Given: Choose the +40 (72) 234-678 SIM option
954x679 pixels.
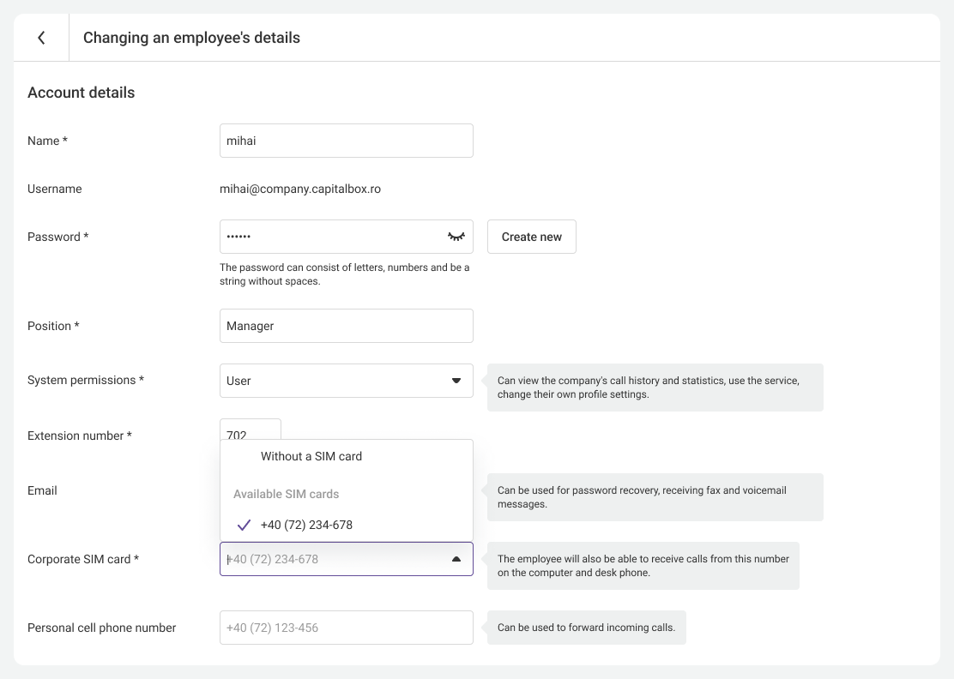Looking at the screenshot, I should (x=306, y=525).
